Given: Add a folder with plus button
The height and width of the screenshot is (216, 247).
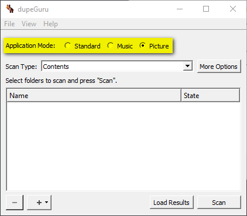Looking at the screenshot, I should click(x=39, y=203).
